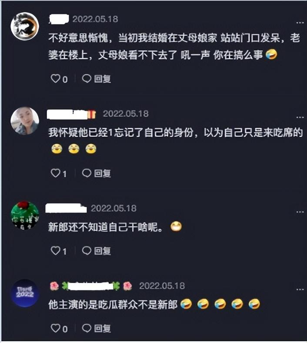Open the three-dot menu on the 吃席 comment

point(300,118)
